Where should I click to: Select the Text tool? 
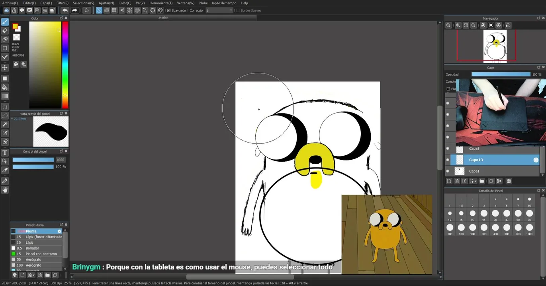(x=5, y=153)
